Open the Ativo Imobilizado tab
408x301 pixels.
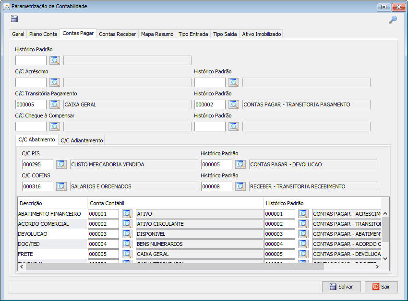click(261, 34)
